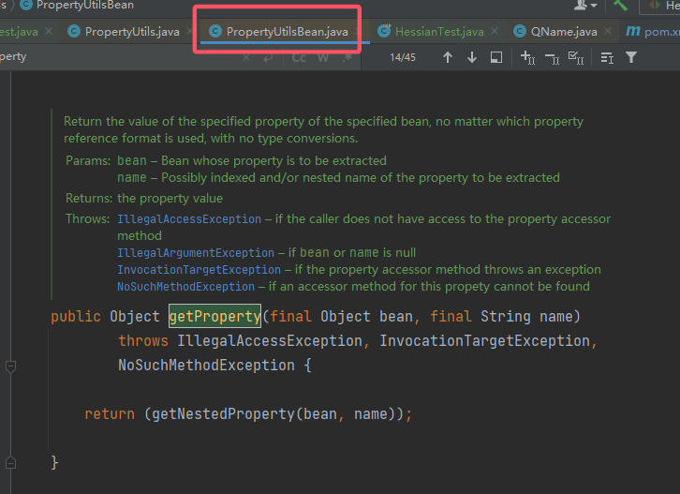Image resolution: width=680 pixels, height=494 pixels.
Task: Switch to pom.xml tab
Action: (652, 32)
